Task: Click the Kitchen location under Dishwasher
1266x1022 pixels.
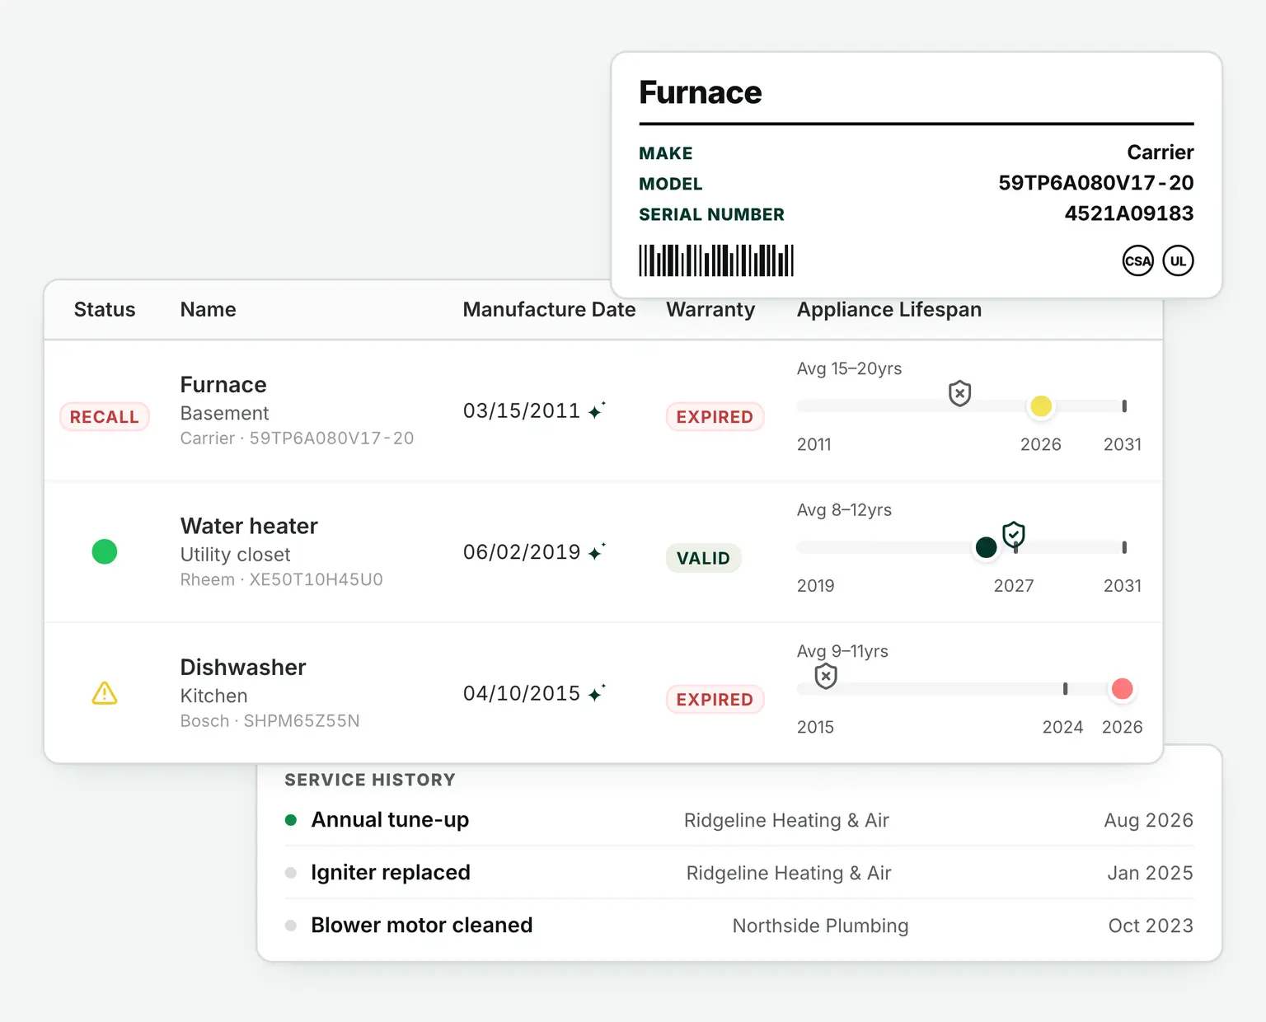Action: click(x=214, y=696)
